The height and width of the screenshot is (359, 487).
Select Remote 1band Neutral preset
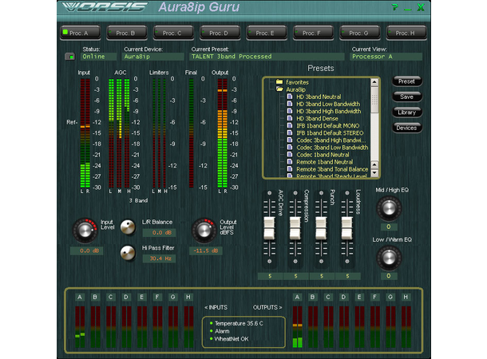[x=320, y=162]
